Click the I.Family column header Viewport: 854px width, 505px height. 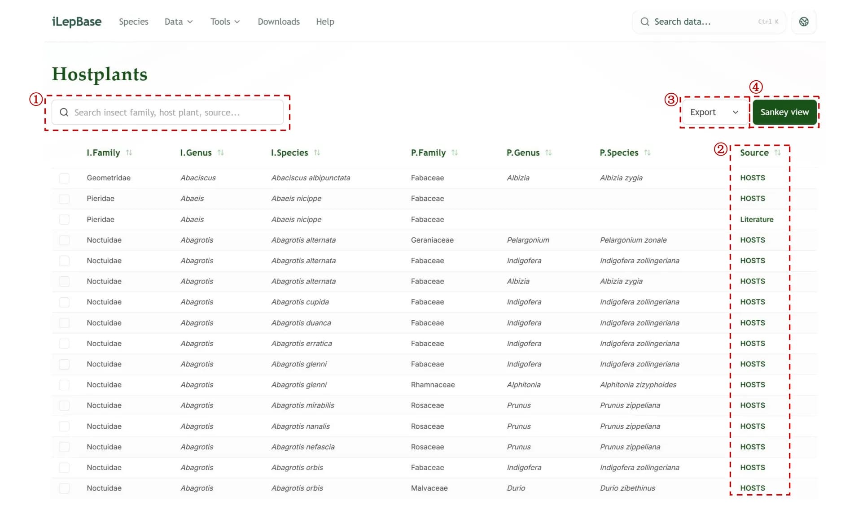click(x=103, y=152)
